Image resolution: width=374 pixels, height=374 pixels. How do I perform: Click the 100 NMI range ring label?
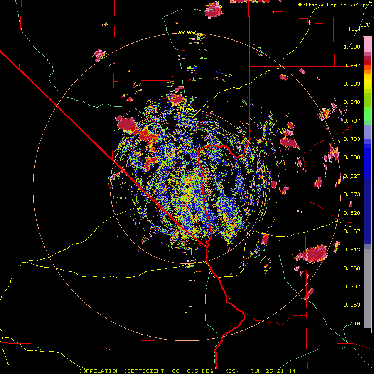click(187, 33)
